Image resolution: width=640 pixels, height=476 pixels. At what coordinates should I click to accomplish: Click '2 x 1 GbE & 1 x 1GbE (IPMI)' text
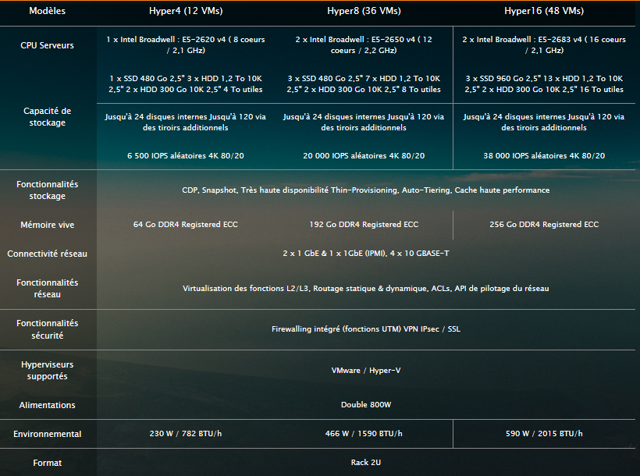335,254
